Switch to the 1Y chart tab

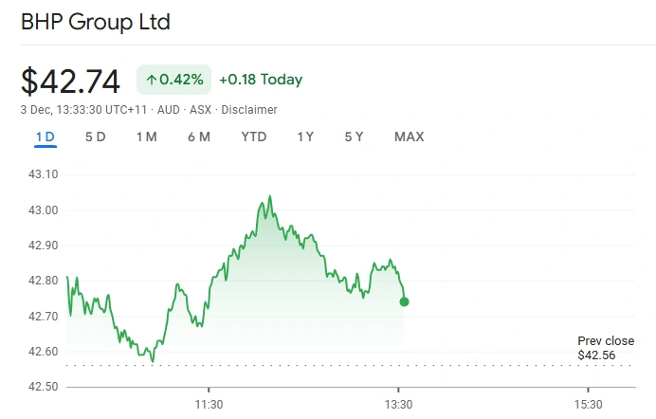[x=305, y=137]
